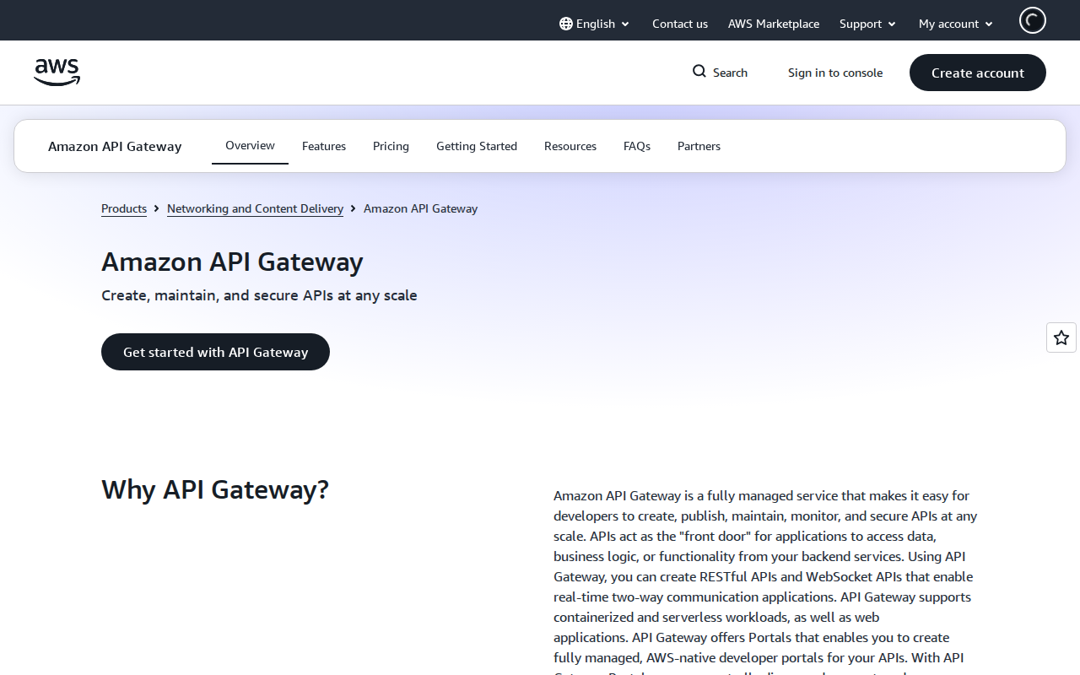1080x675 pixels.
Task: Expand the English language dropdown
Action: click(595, 24)
